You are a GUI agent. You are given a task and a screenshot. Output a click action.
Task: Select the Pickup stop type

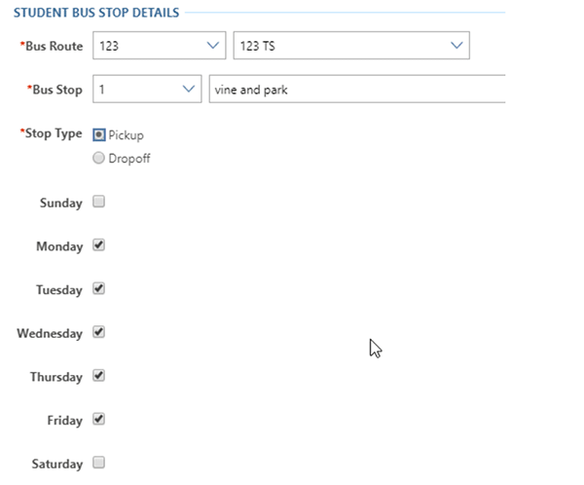(98, 134)
